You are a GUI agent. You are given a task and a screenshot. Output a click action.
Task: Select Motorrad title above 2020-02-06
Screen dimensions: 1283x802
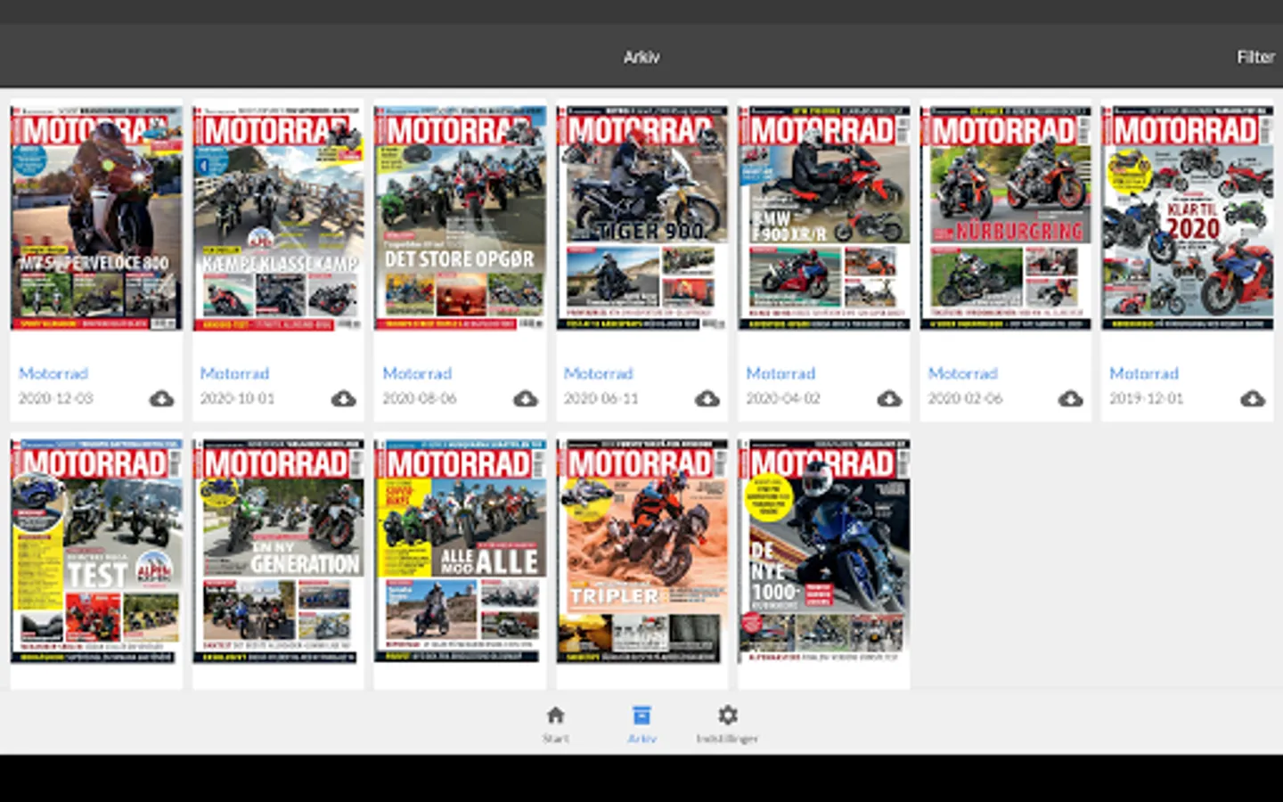coord(962,373)
